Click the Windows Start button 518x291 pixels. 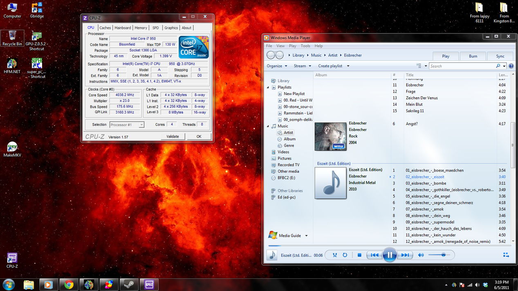pos(8,284)
